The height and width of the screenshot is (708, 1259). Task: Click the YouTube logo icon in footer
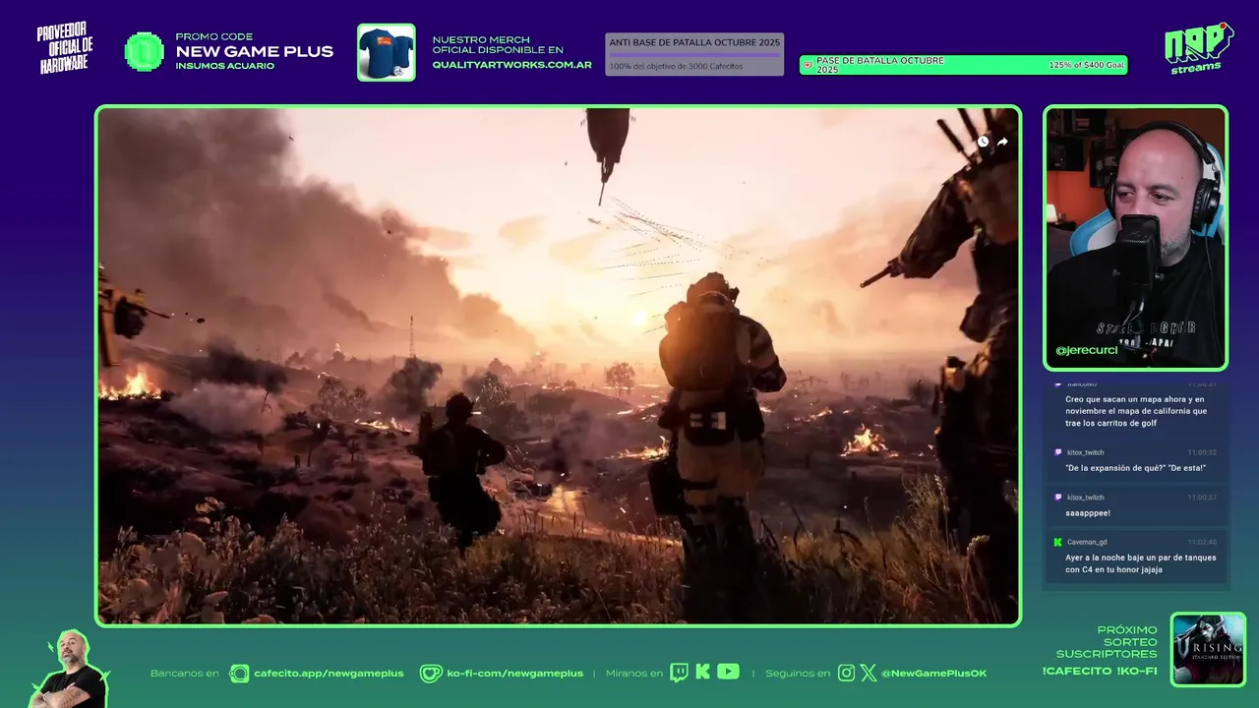tap(728, 672)
